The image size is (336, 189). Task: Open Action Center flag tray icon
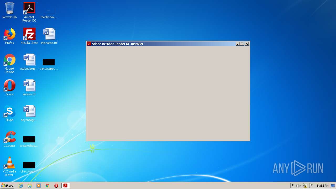[311, 186]
